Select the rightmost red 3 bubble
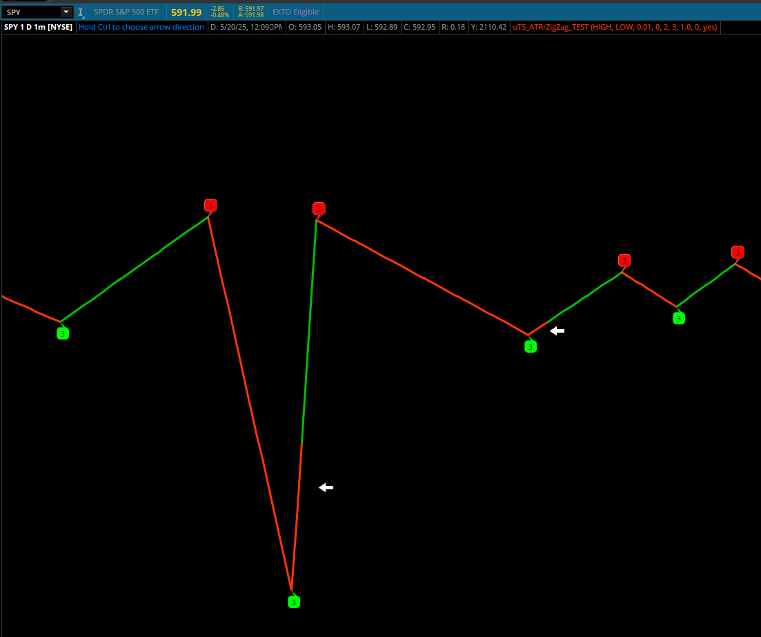761x637 pixels. (x=738, y=252)
